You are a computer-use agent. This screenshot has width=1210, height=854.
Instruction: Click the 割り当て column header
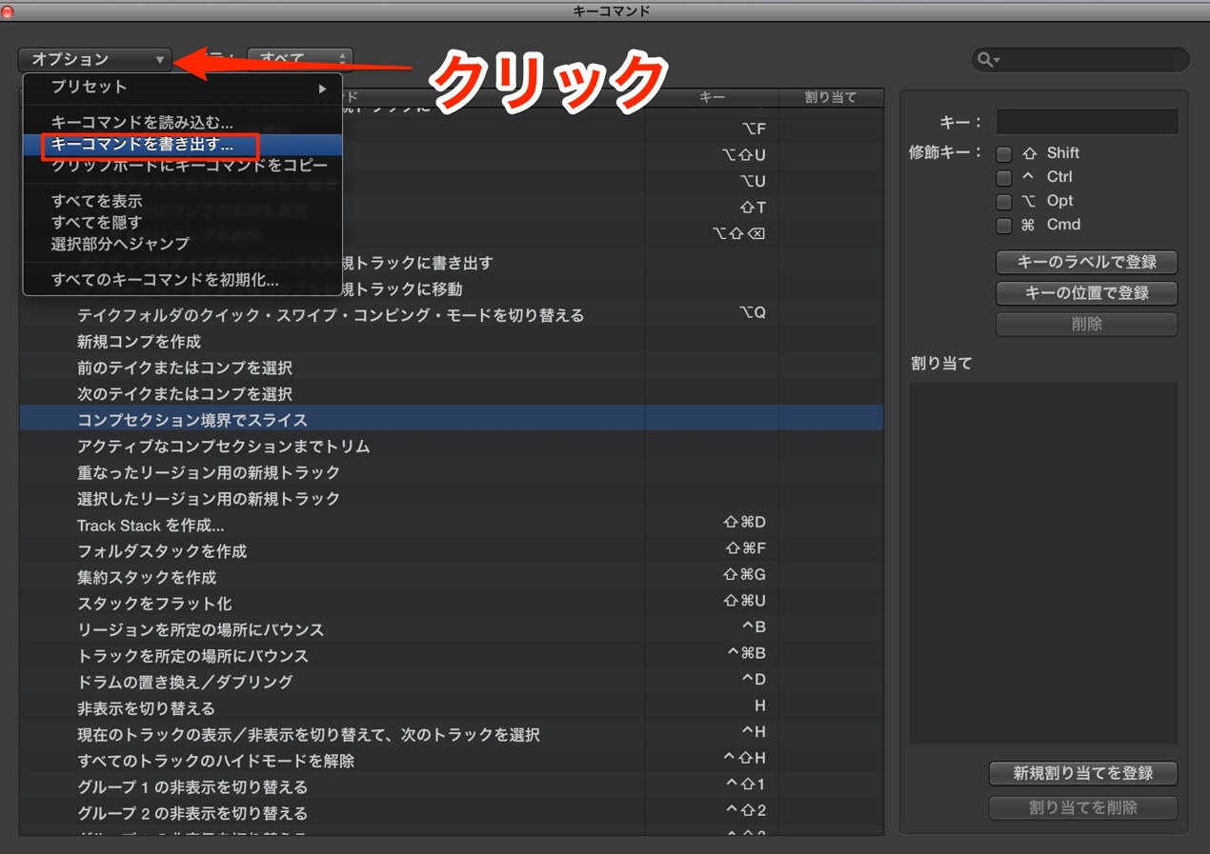tap(831, 97)
